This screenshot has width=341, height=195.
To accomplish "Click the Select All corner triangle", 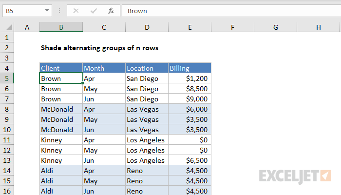I will (9, 27).
